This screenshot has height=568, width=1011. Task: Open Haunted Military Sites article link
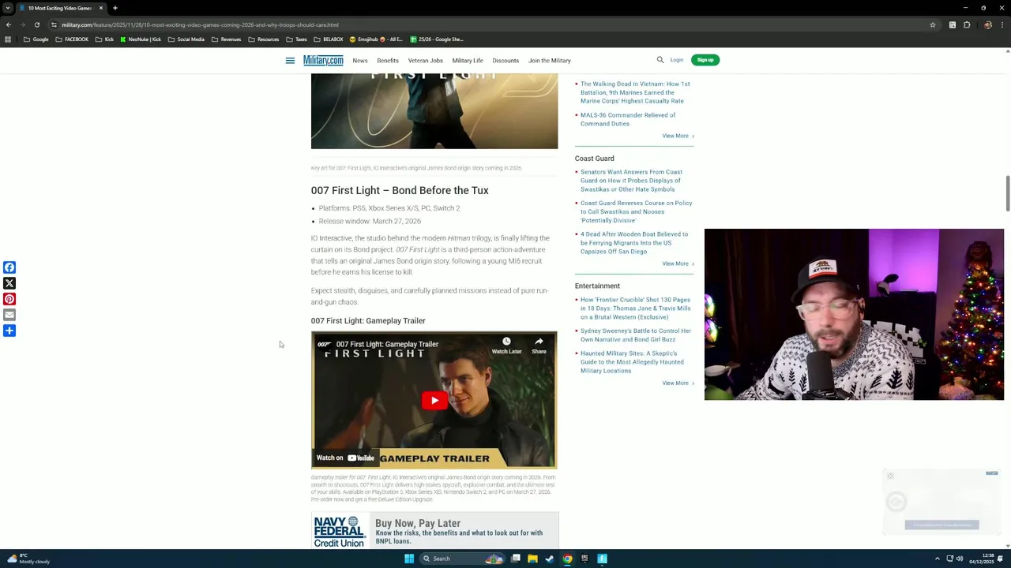(x=632, y=362)
